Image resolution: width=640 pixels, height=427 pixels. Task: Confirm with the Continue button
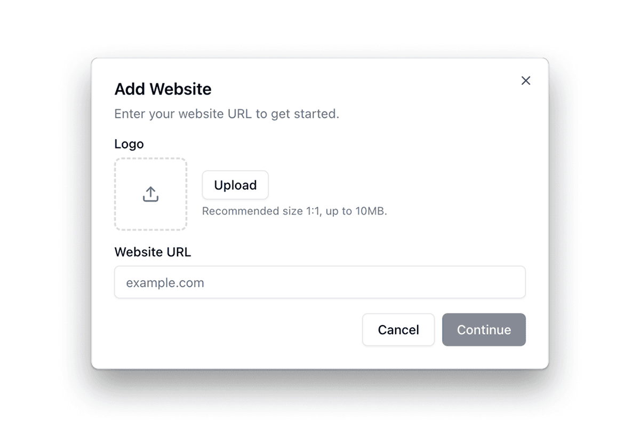pyautogui.click(x=484, y=329)
